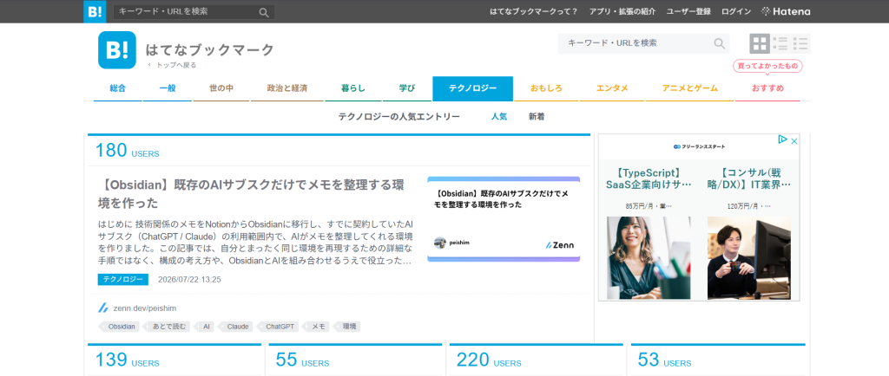This screenshot has height=376, width=889.
Task: Open the 180 USERS bookmark count
Action: 127,151
